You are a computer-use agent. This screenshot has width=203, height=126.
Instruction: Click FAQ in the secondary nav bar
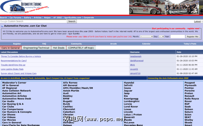44,44
